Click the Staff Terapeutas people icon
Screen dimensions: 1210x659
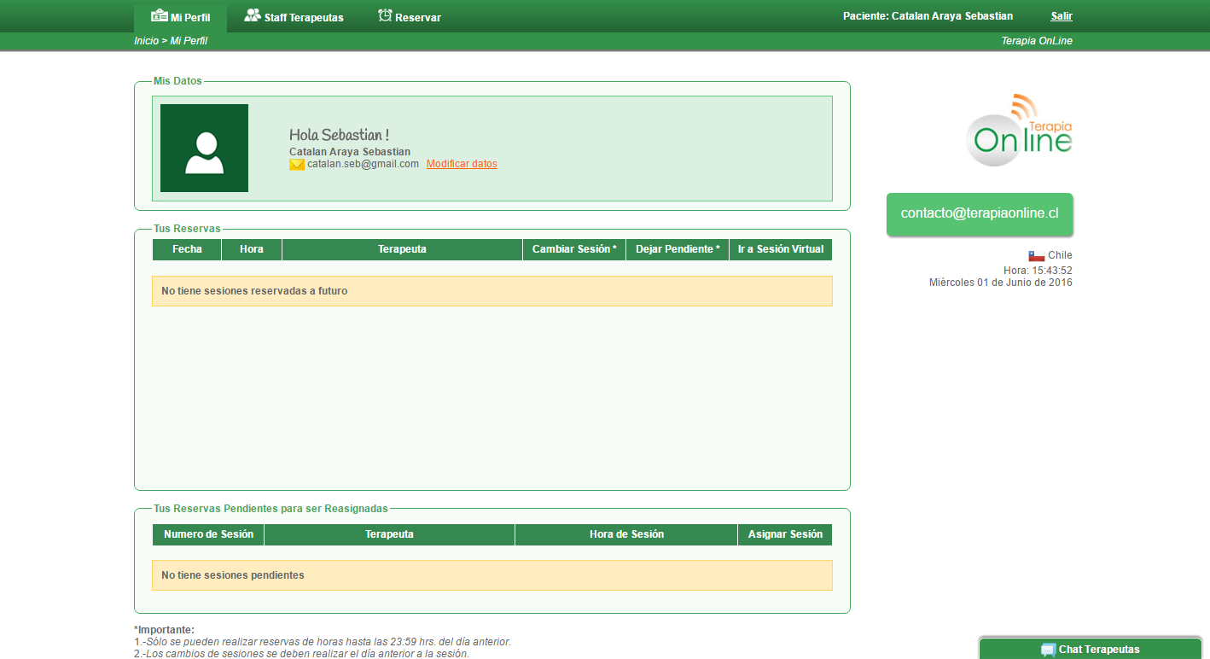coord(252,15)
